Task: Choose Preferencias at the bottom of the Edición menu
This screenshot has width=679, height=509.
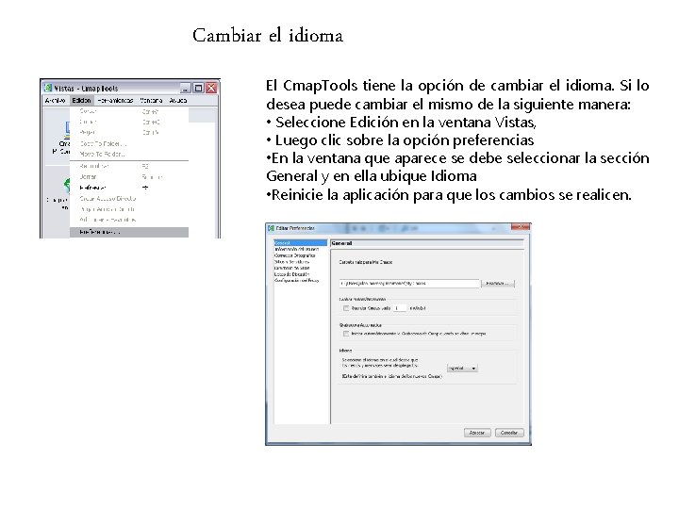Action: click(129, 233)
